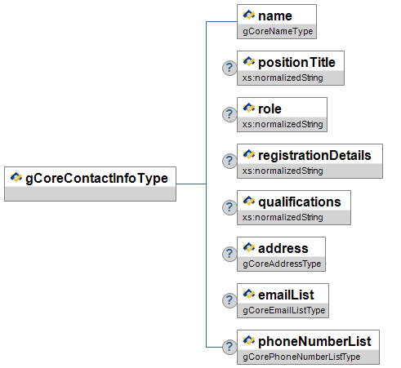Click the gCoreContactInfoType root icon
The height and width of the screenshot is (368, 401).
coord(16,177)
